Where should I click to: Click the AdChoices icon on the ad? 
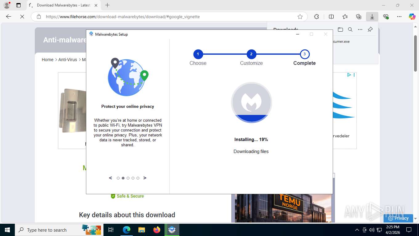pos(349,75)
